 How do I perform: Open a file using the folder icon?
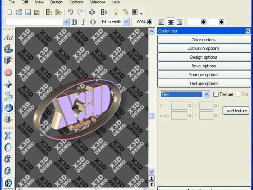pyautogui.click(x=19, y=12)
